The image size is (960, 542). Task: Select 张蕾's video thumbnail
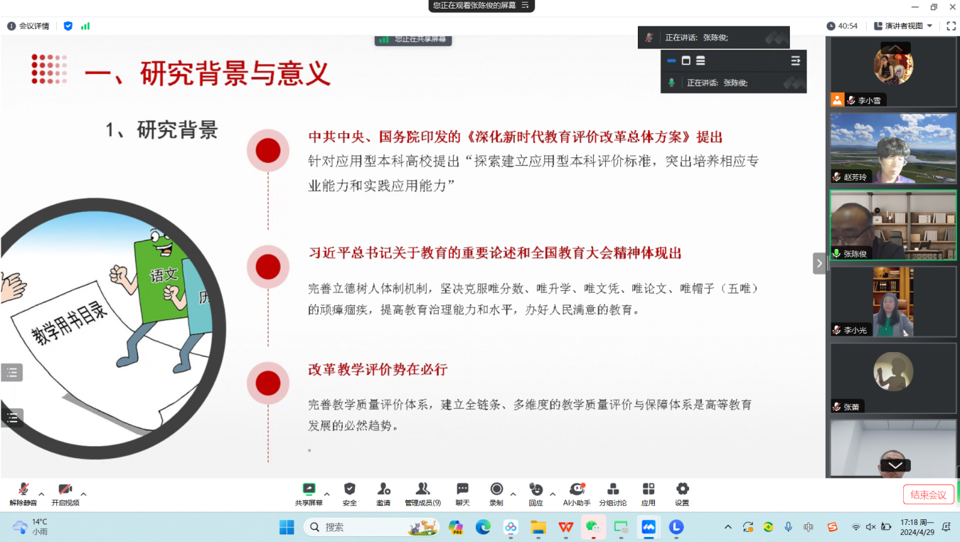click(892, 377)
